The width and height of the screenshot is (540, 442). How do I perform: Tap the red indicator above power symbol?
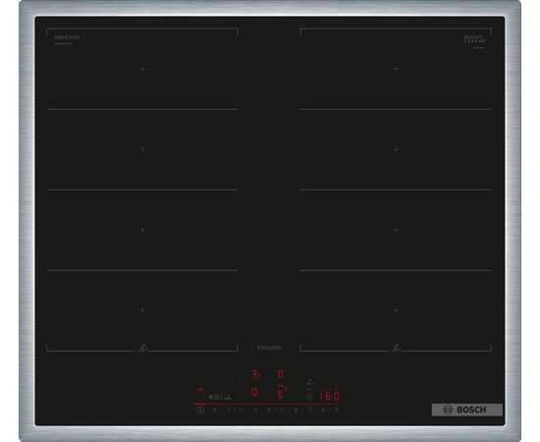(200, 390)
